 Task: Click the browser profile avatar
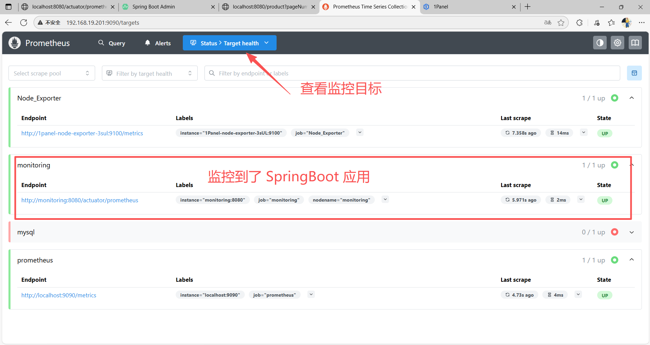tap(626, 23)
